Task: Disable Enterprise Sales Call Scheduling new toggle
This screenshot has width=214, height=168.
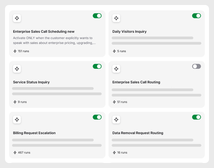Action: tap(97, 16)
